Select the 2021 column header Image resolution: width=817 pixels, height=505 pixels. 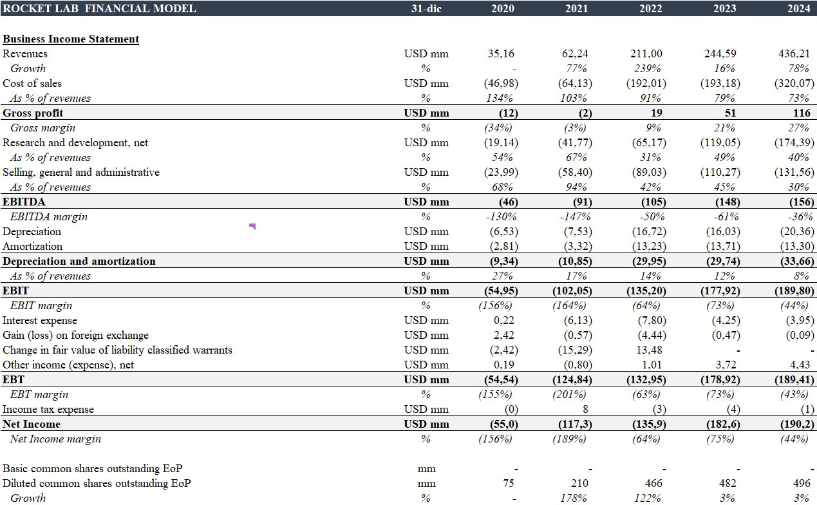577,8
